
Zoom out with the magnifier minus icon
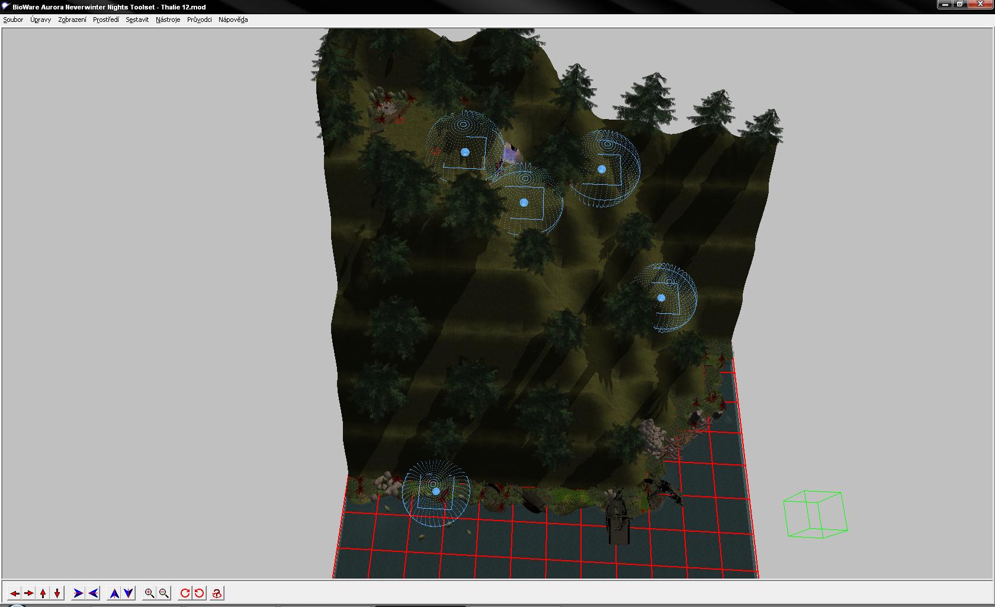[164, 593]
